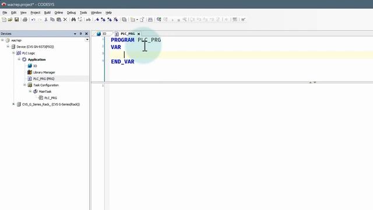Toggle a bookmark with the first flag icon
Screen dimensions: 373x210
point(97,19)
